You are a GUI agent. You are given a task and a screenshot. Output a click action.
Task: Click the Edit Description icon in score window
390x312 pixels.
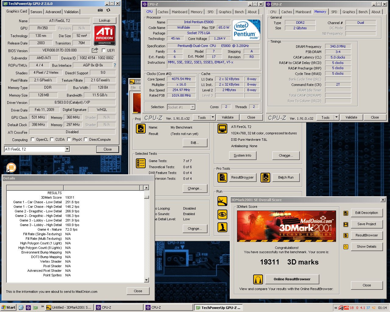(346, 213)
